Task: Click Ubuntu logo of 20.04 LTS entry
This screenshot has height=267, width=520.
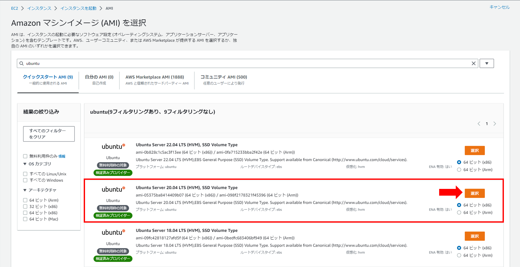Action: coord(113,189)
